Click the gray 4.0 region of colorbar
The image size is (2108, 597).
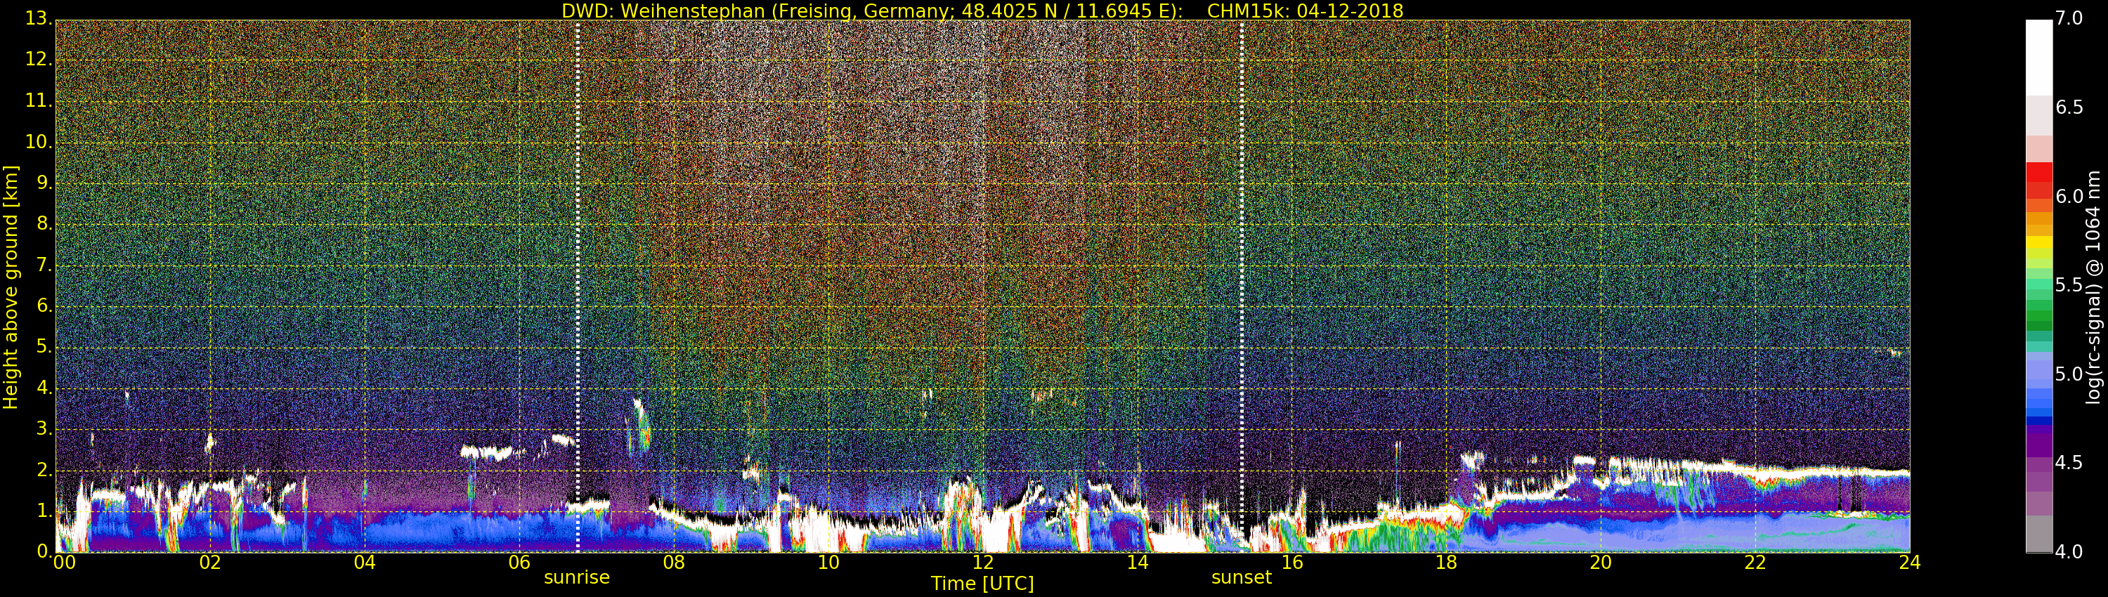coord(2038,534)
